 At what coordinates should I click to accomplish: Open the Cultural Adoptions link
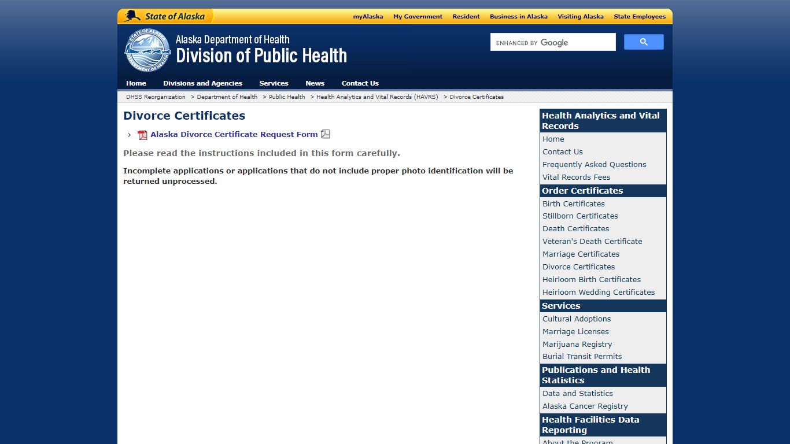pos(577,319)
